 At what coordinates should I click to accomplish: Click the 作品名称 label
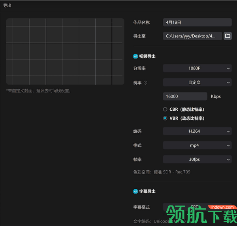point(141,23)
